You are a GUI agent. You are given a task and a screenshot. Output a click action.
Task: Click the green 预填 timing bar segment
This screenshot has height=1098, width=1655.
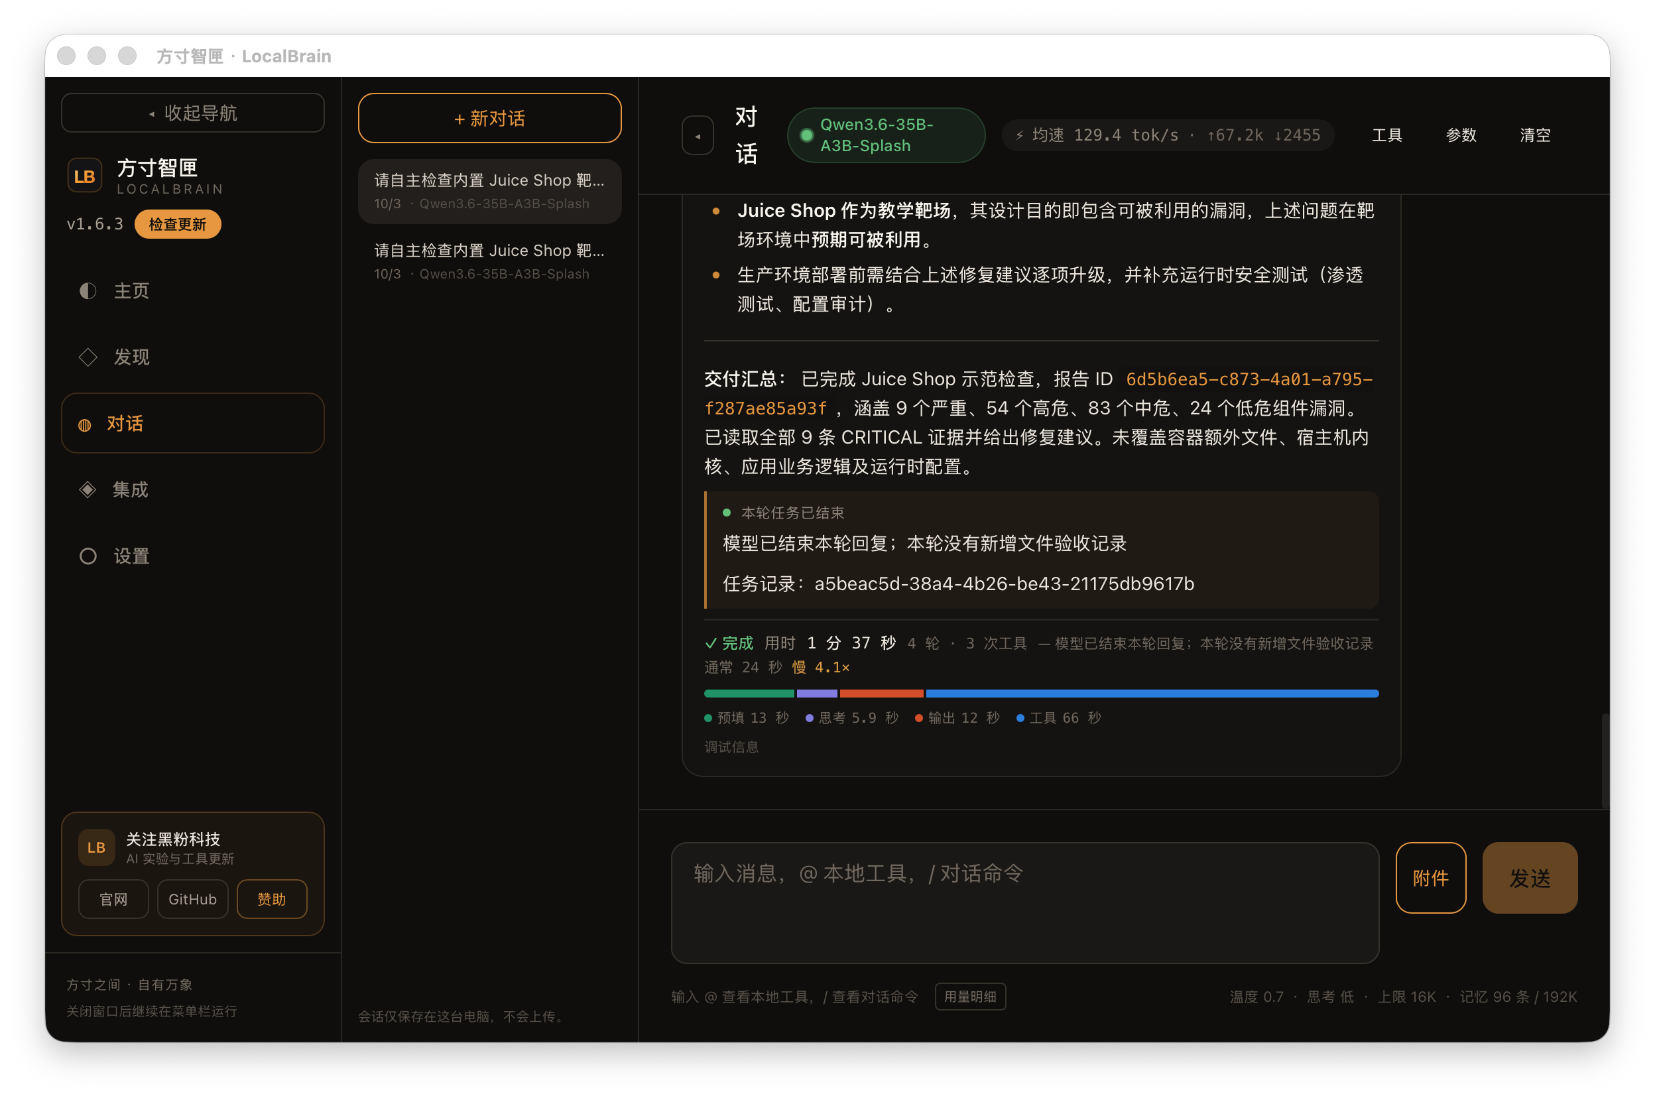[x=749, y=694]
